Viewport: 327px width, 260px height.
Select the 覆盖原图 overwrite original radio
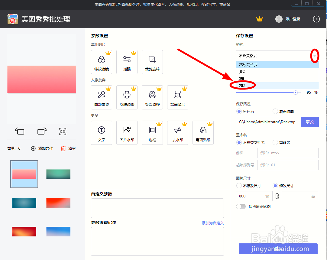(275, 111)
